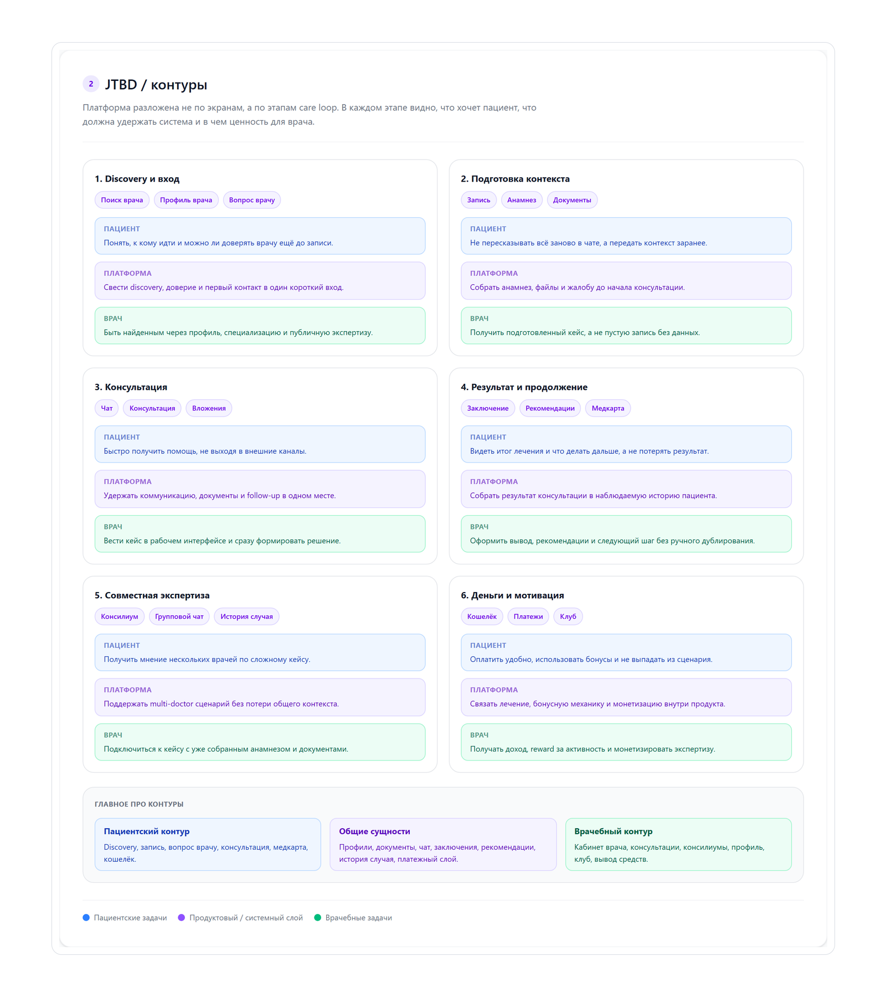Open the Пациентский контур summary card
This screenshot has width=886, height=997.
(x=208, y=844)
